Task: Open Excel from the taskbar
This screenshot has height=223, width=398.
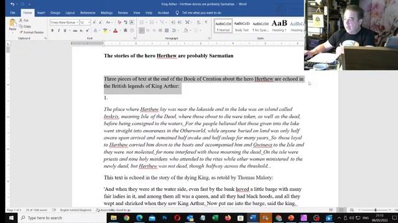Action: click(x=215, y=217)
